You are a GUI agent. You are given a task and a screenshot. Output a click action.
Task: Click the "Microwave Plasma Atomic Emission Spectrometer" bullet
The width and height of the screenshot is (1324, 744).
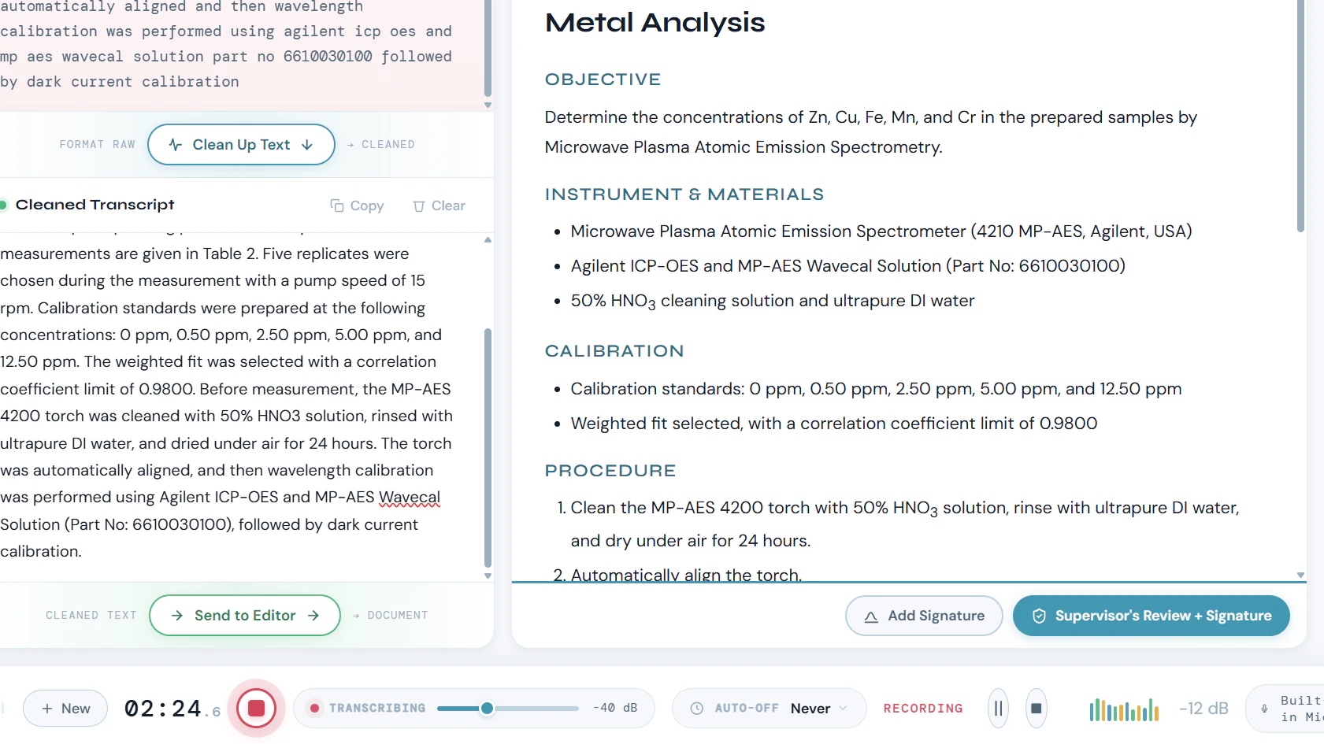[881, 231]
